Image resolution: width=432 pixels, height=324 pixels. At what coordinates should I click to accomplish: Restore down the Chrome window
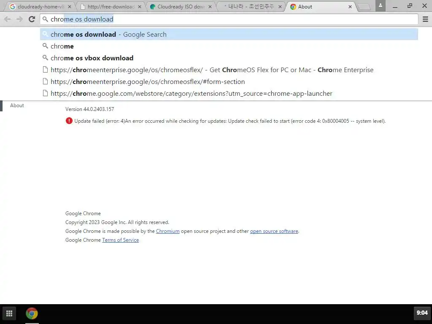click(410, 5)
